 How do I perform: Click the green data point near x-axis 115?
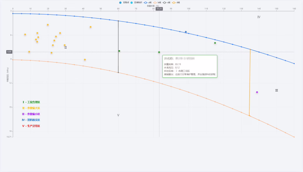[215, 43]
